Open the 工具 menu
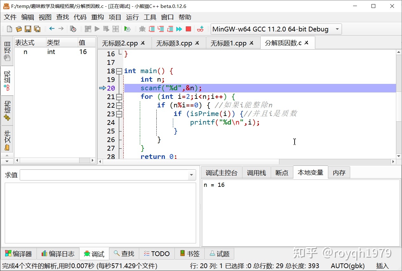The height and width of the screenshot is (271, 402). click(x=150, y=17)
